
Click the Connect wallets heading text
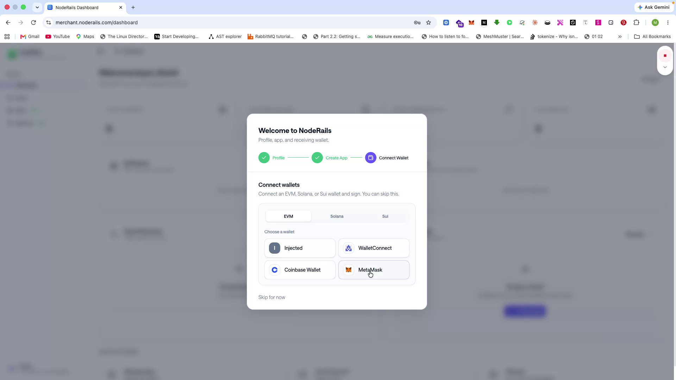tap(279, 185)
